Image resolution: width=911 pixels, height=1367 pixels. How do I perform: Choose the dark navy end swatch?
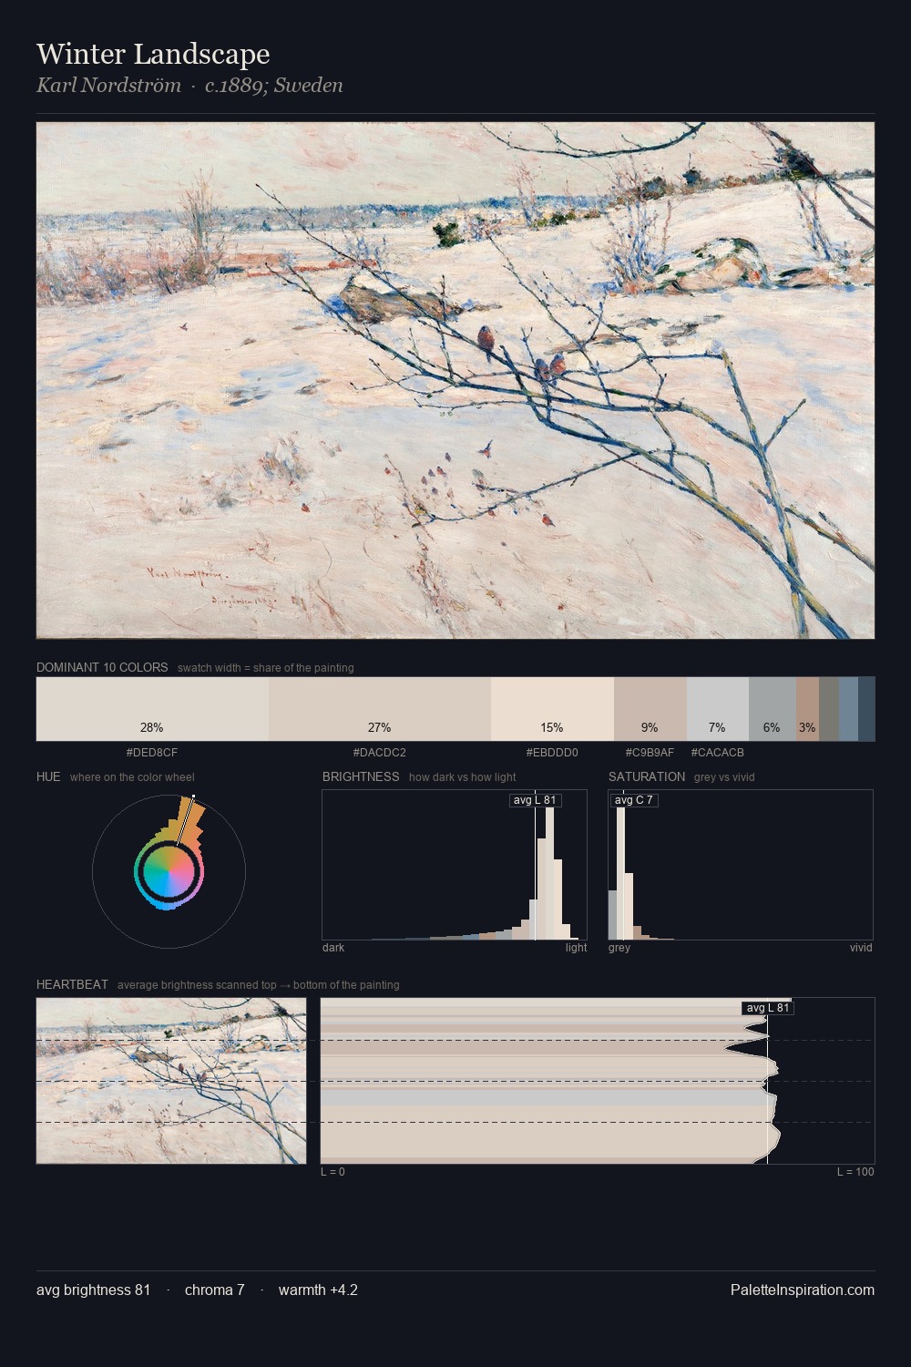[866, 708]
